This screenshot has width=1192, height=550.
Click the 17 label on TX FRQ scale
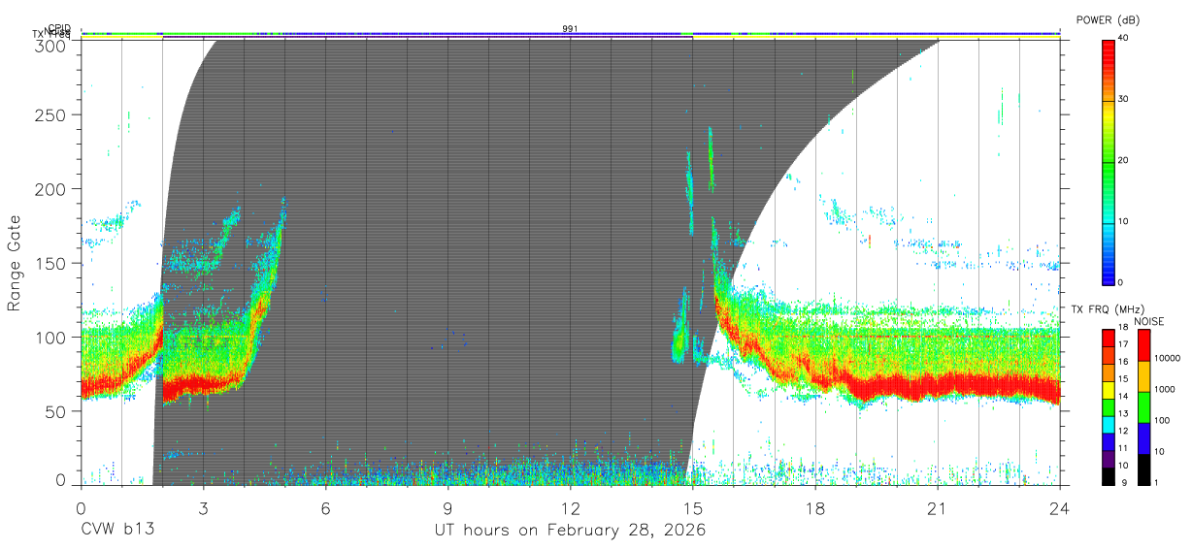coord(1123,344)
